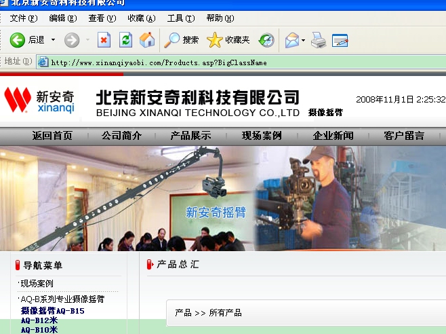Screen dimensions: 446x334
Task: Print the page using printer icon
Action: point(319,40)
